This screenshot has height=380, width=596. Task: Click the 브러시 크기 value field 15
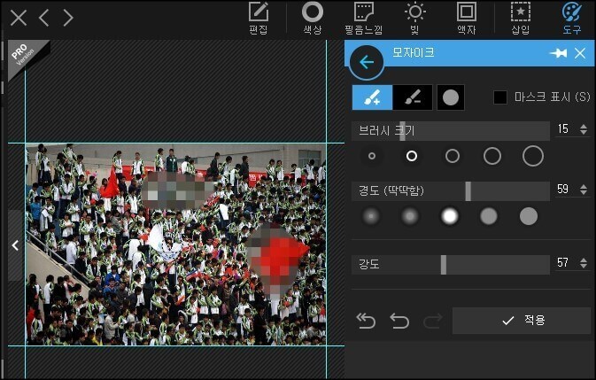pyautogui.click(x=566, y=129)
